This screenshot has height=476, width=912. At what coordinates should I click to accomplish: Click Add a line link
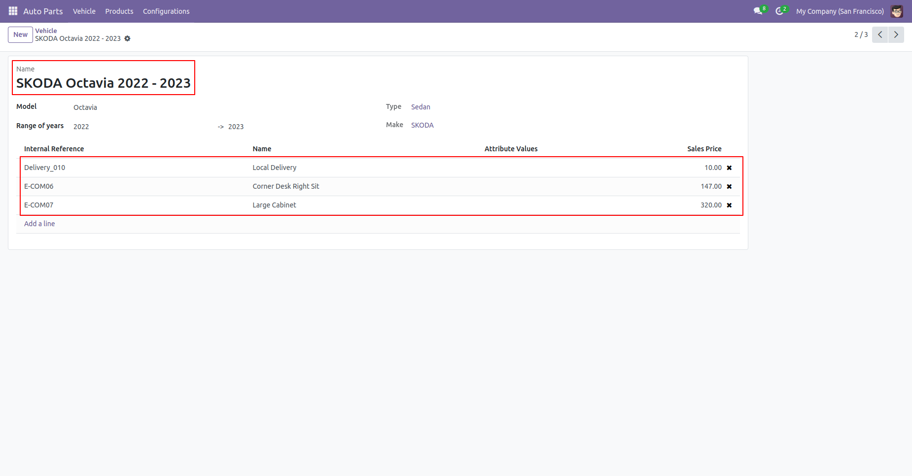(39, 224)
